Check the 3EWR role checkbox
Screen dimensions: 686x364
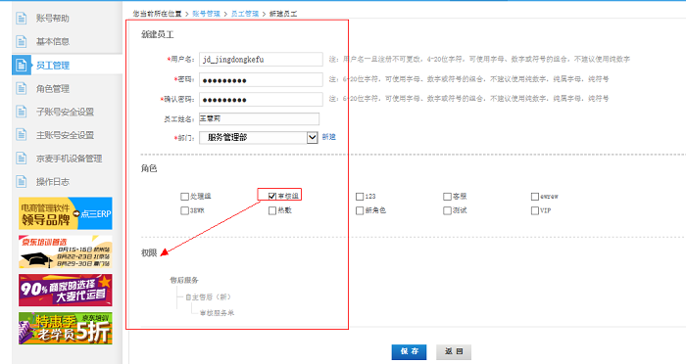tap(184, 210)
